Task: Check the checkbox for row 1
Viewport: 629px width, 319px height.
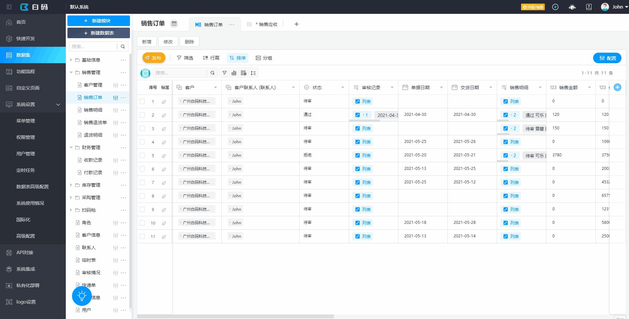Action: point(142,101)
